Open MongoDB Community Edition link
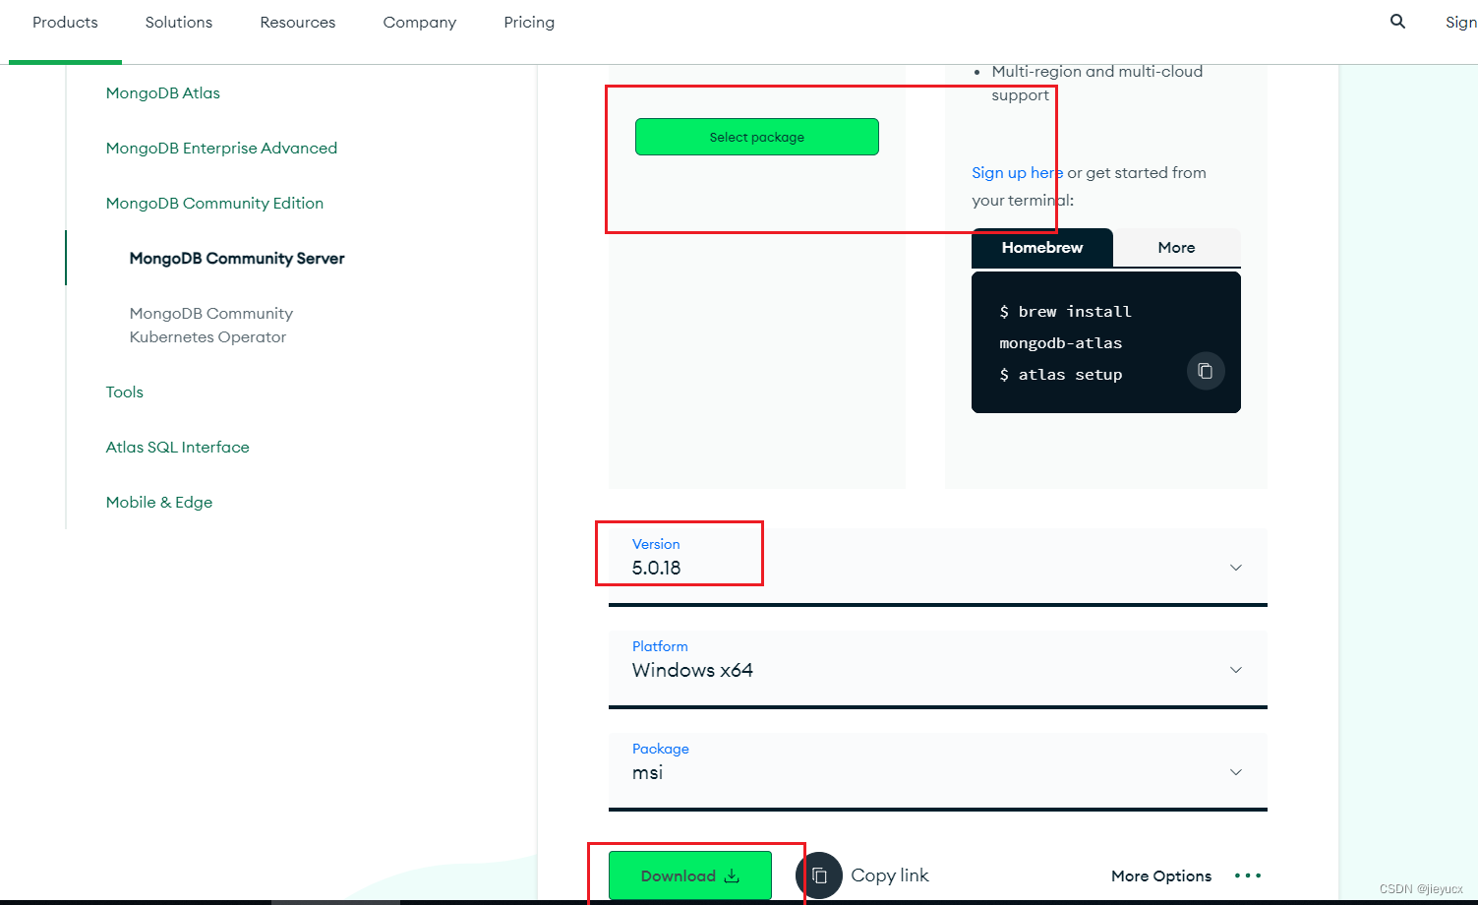Image resolution: width=1478 pixels, height=905 pixels. 214,203
